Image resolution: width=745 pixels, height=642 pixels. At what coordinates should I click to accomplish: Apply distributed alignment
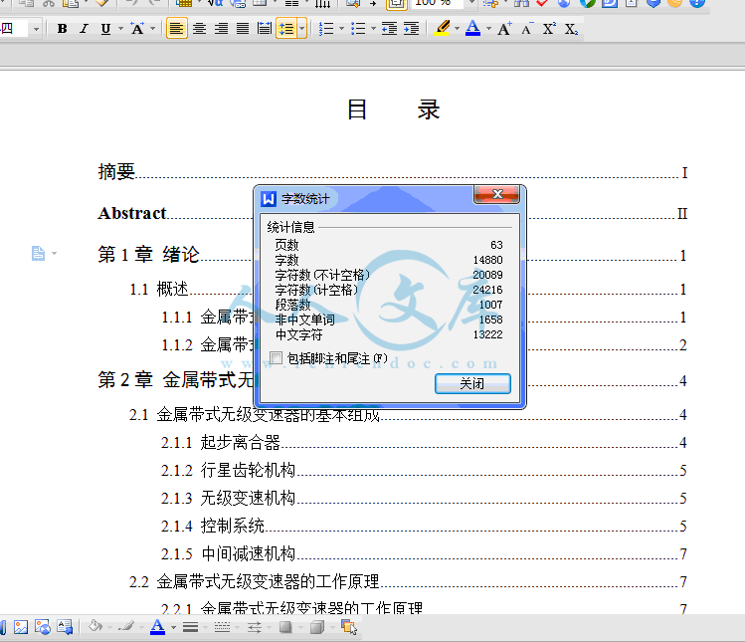265,29
